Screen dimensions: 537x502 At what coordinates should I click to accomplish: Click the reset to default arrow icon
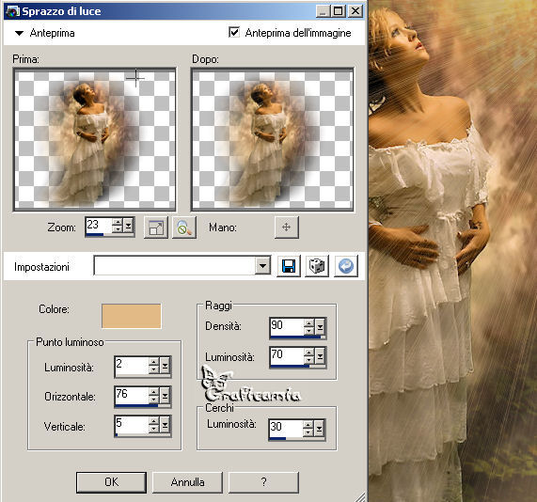346,266
